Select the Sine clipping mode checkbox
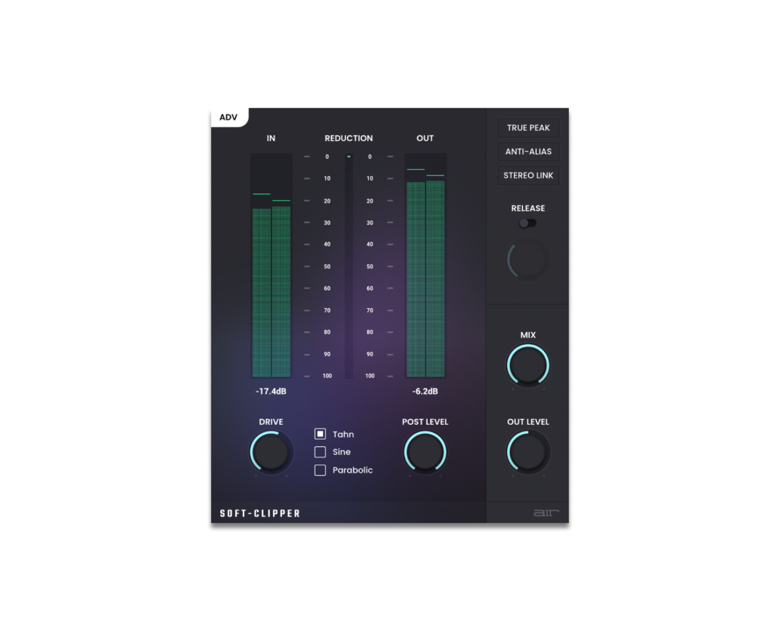This screenshot has width=780, height=631. (x=320, y=452)
